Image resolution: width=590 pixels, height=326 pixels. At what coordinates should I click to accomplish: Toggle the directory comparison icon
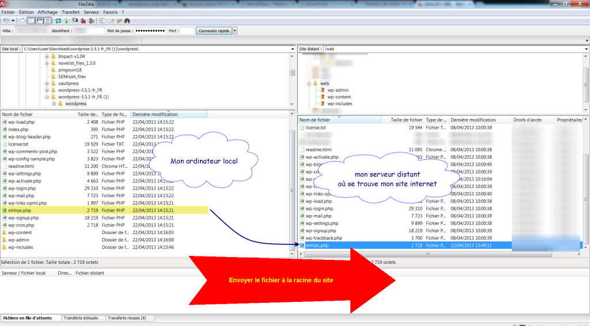111,21
